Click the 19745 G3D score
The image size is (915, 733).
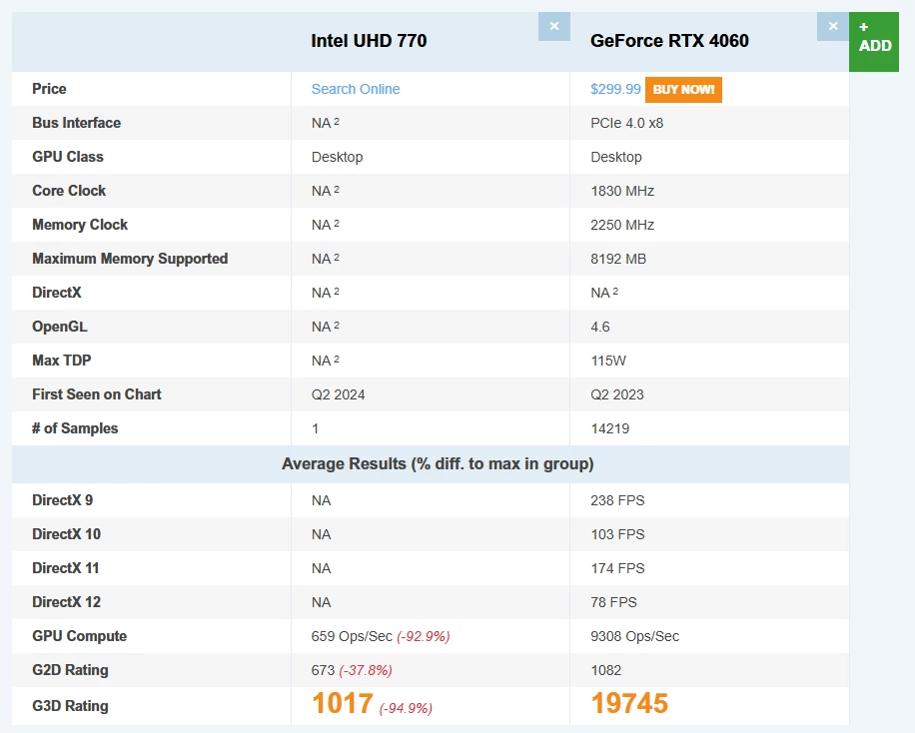pyautogui.click(x=629, y=703)
